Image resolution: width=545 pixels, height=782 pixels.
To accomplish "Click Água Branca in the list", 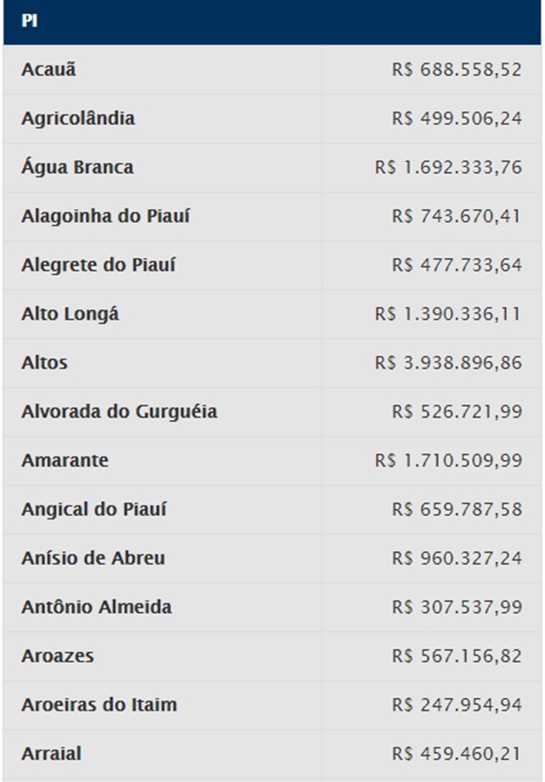I will (x=77, y=167).
